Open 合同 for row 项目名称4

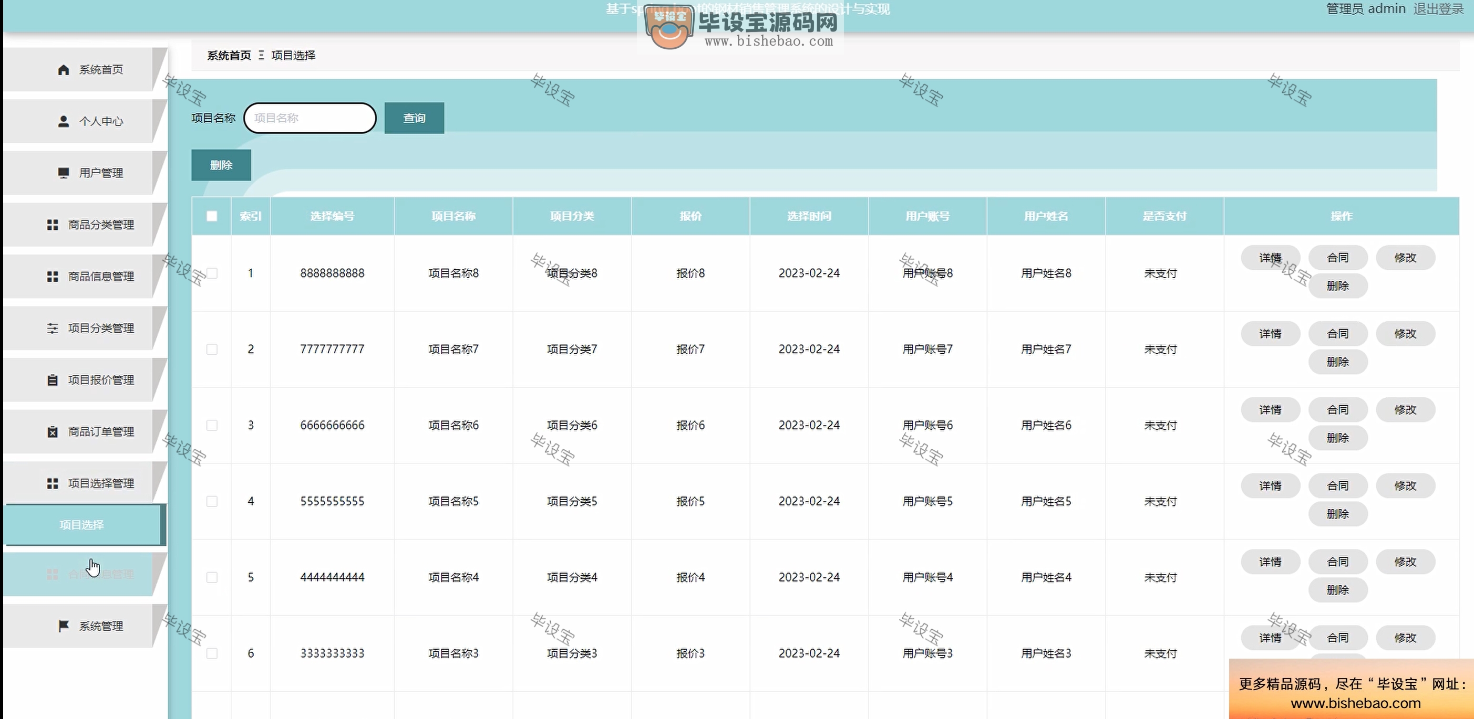click(x=1338, y=562)
